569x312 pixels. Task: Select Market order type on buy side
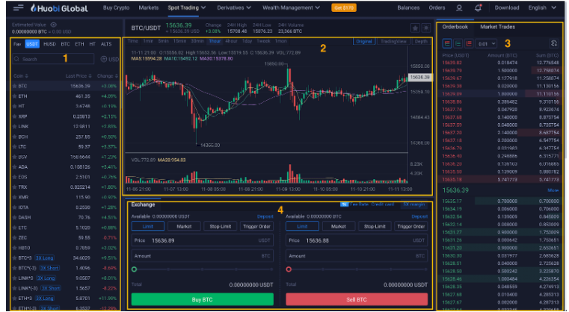coord(184,226)
